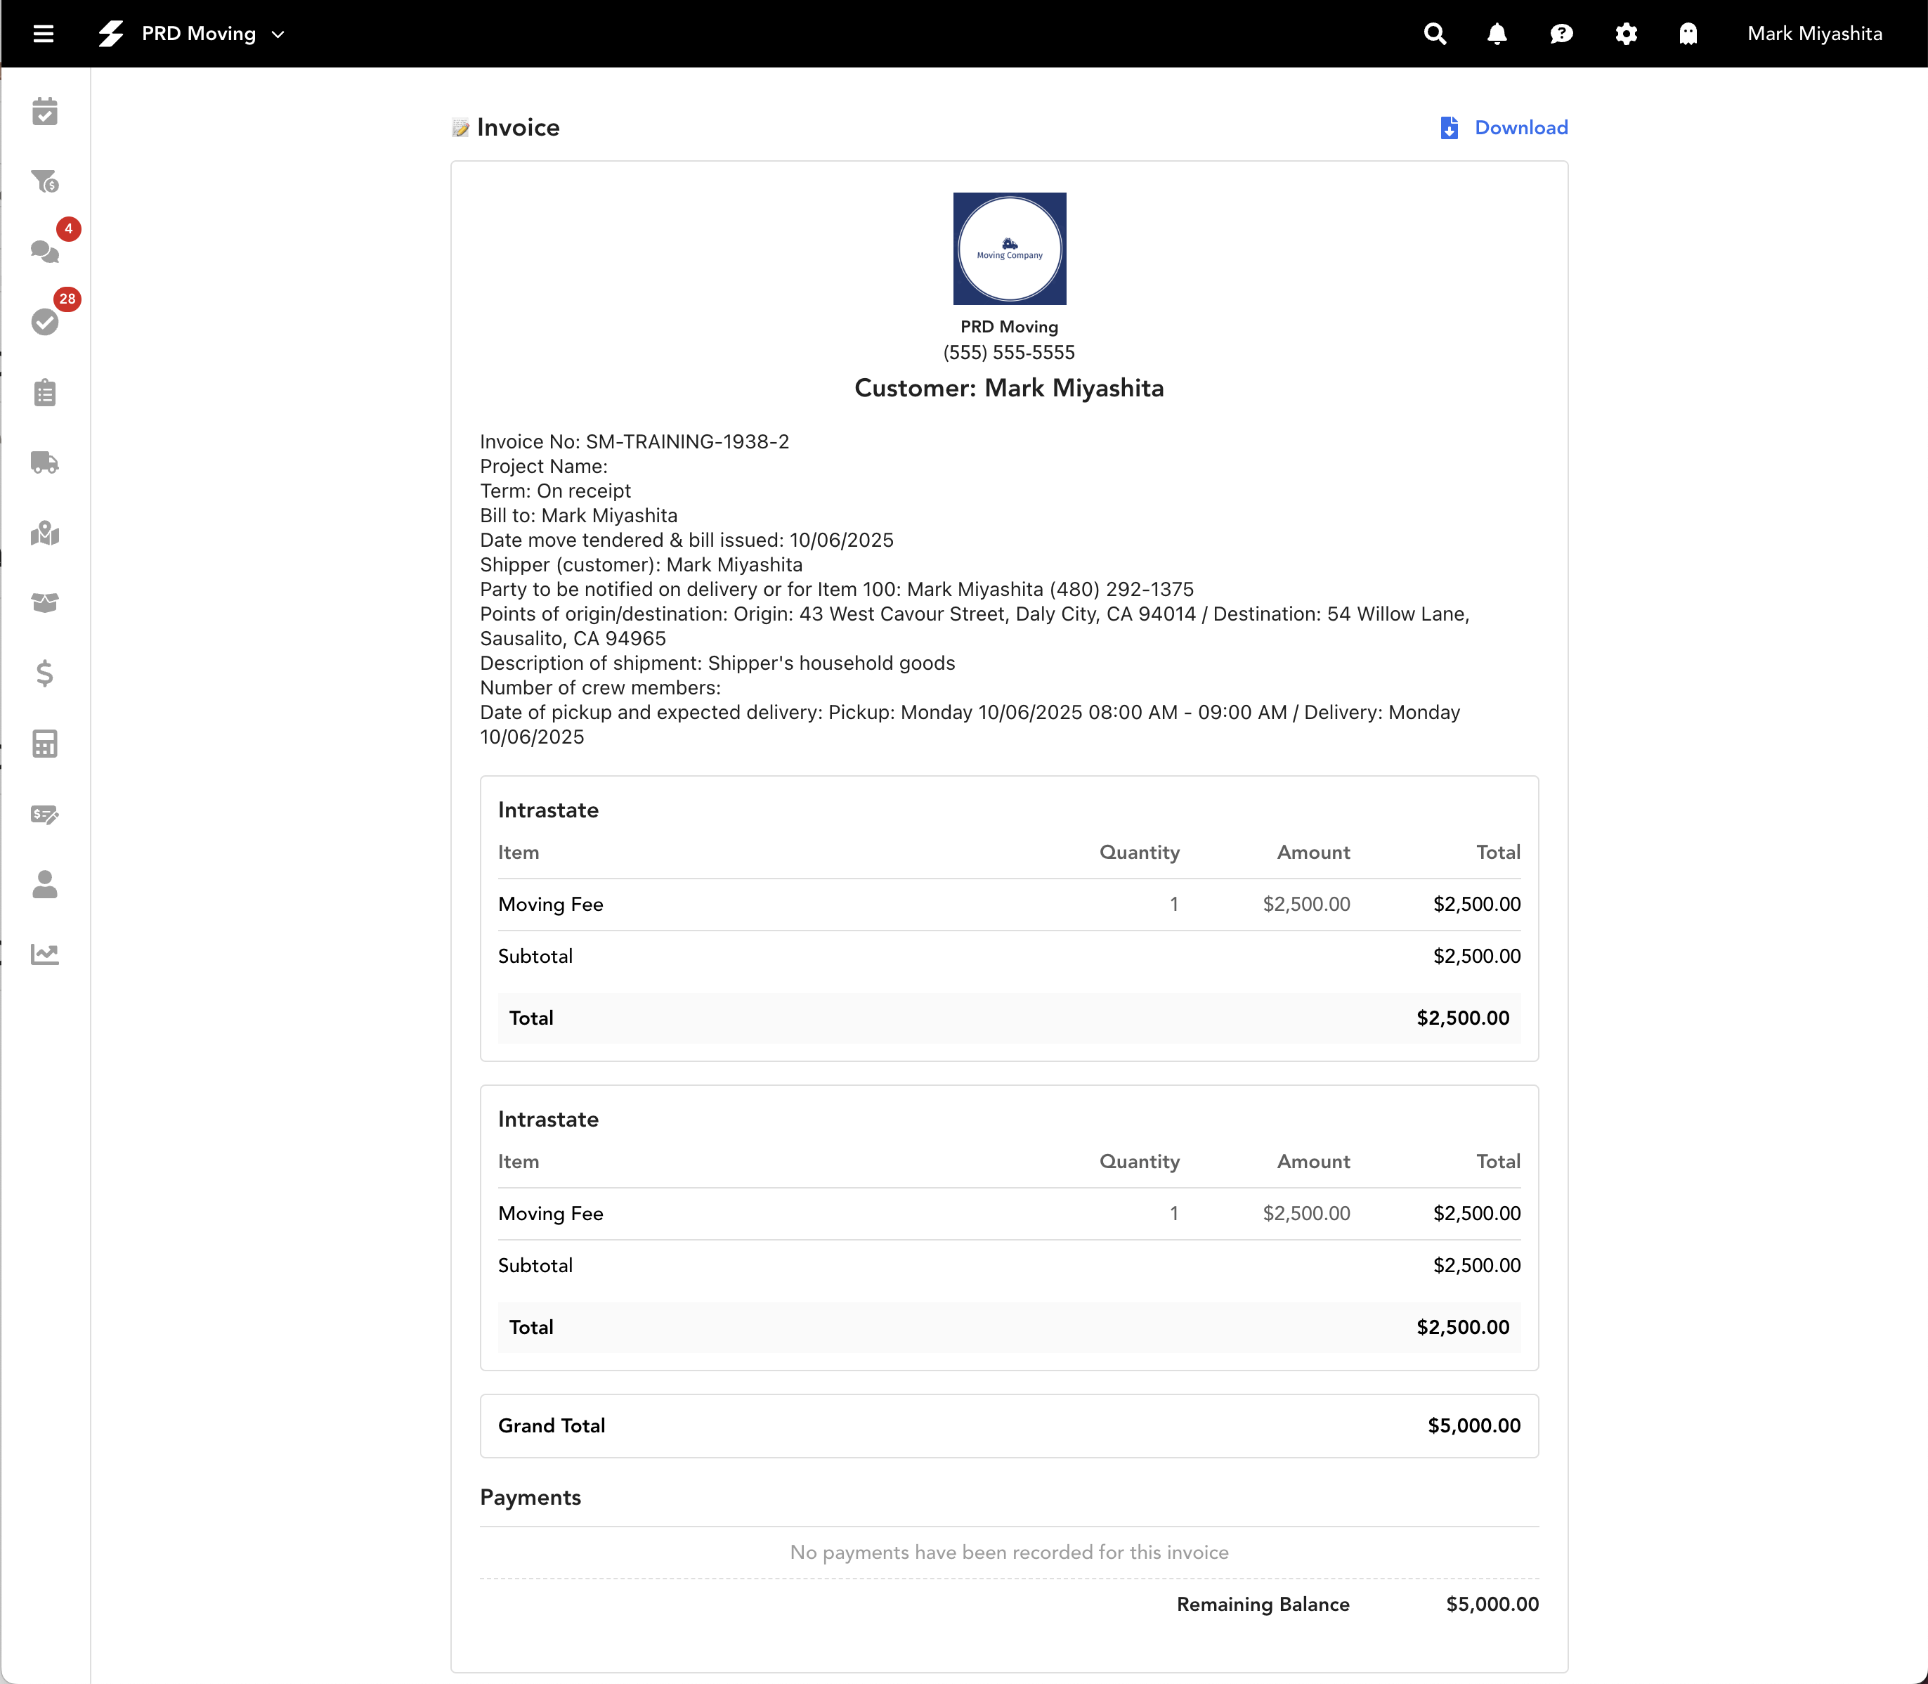Open tasks with 28 badge
This screenshot has height=1684, width=1928.
click(45, 321)
